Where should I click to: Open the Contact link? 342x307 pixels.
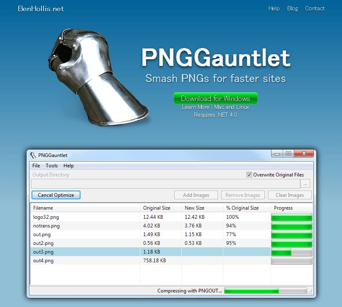(315, 8)
